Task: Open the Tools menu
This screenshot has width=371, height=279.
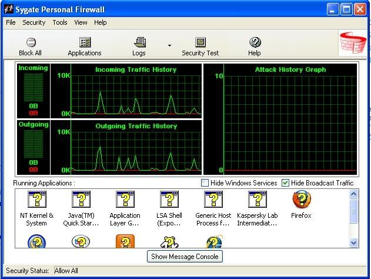Action: [x=60, y=22]
